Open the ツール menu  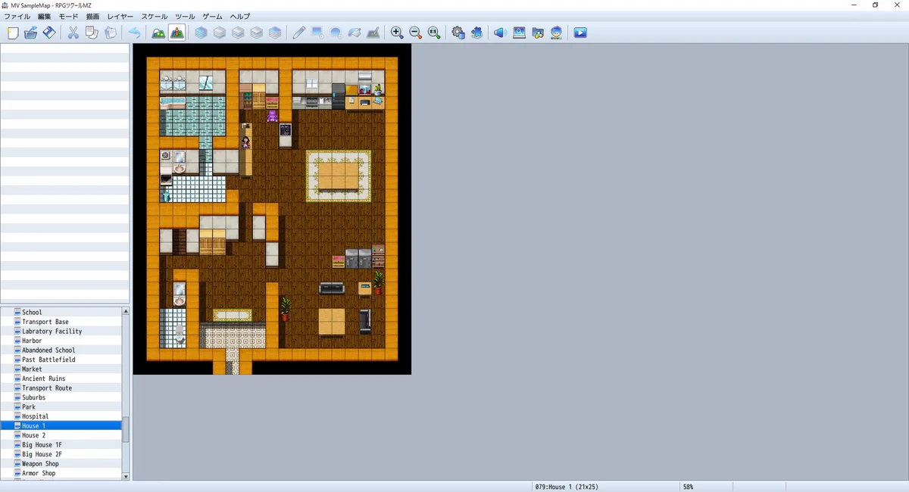[x=185, y=17]
